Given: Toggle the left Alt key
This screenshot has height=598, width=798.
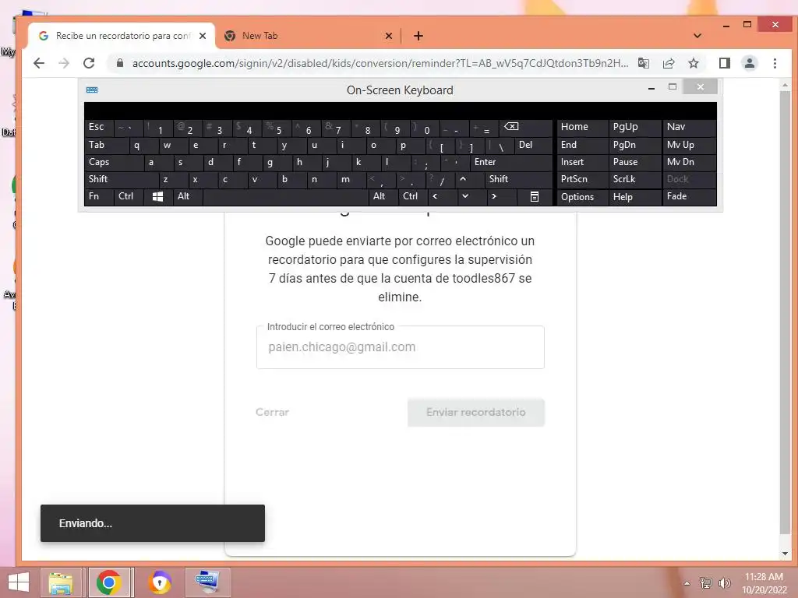Looking at the screenshot, I should (x=187, y=196).
